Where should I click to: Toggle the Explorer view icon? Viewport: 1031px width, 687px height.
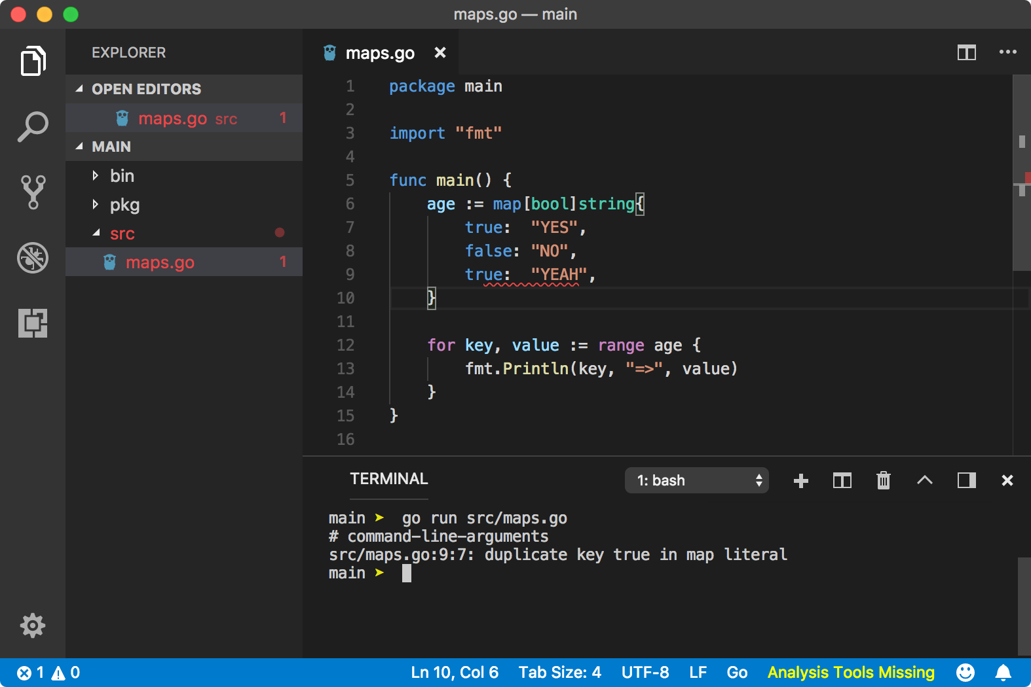pos(33,61)
